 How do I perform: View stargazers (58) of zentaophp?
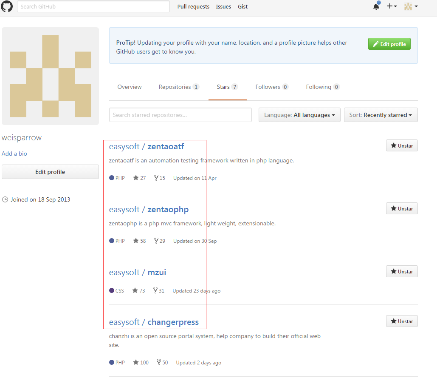pyautogui.click(x=139, y=241)
